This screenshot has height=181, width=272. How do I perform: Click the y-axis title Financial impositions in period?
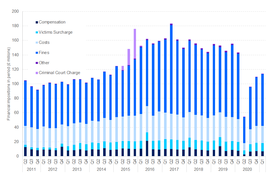click(9, 84)
